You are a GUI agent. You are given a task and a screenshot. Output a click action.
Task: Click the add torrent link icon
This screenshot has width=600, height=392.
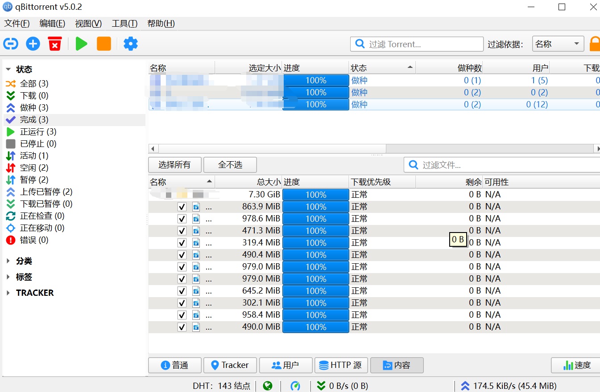[x=11, y=44]
